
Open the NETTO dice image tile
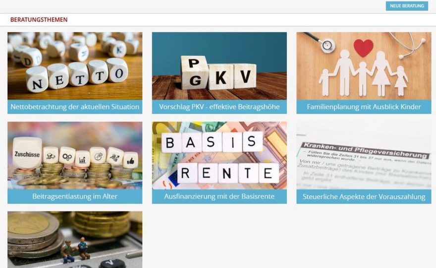(x=75, y=66)
